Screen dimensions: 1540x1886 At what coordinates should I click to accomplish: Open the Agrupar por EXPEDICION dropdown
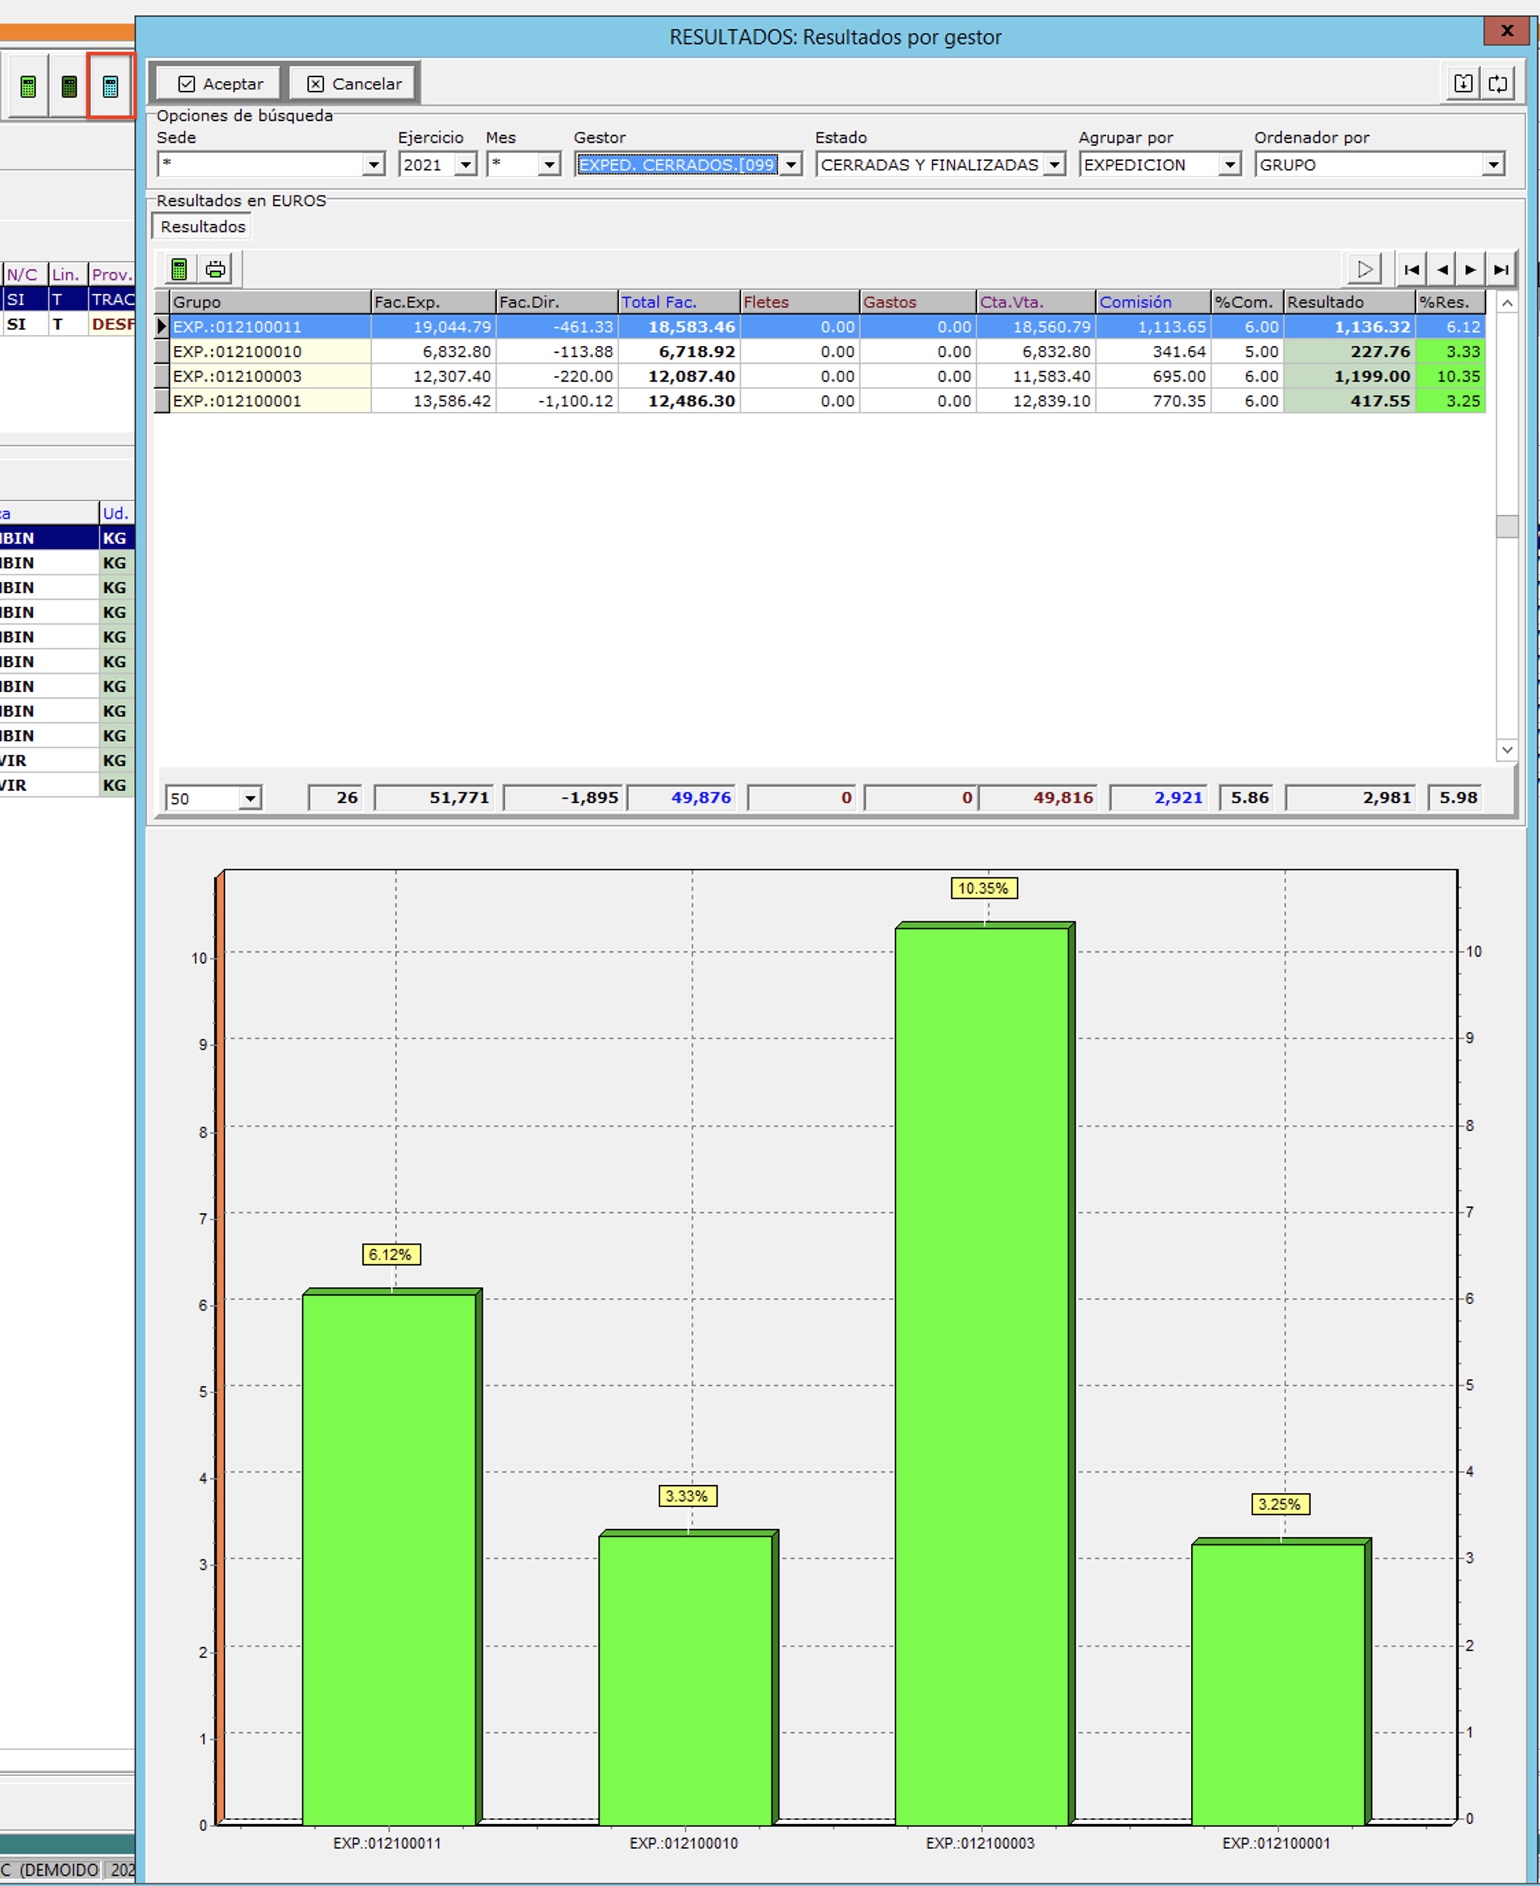point(1230,165)
